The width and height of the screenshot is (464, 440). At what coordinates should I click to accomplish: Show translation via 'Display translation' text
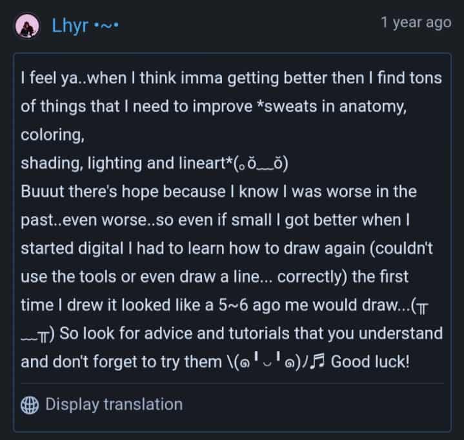coord(114,405)
